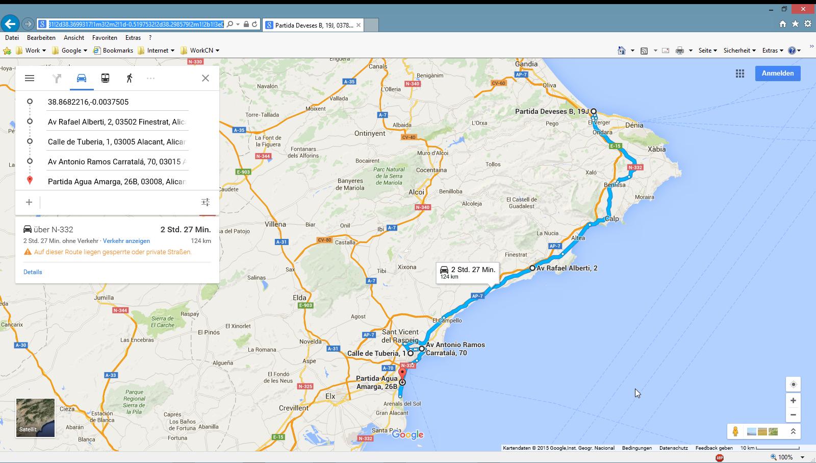Click the browser forward button

pos(28,24)
